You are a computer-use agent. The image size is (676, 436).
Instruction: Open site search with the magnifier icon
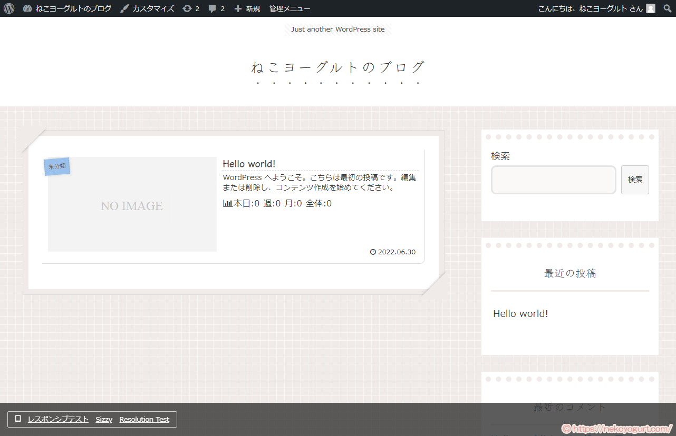(667, 8)
